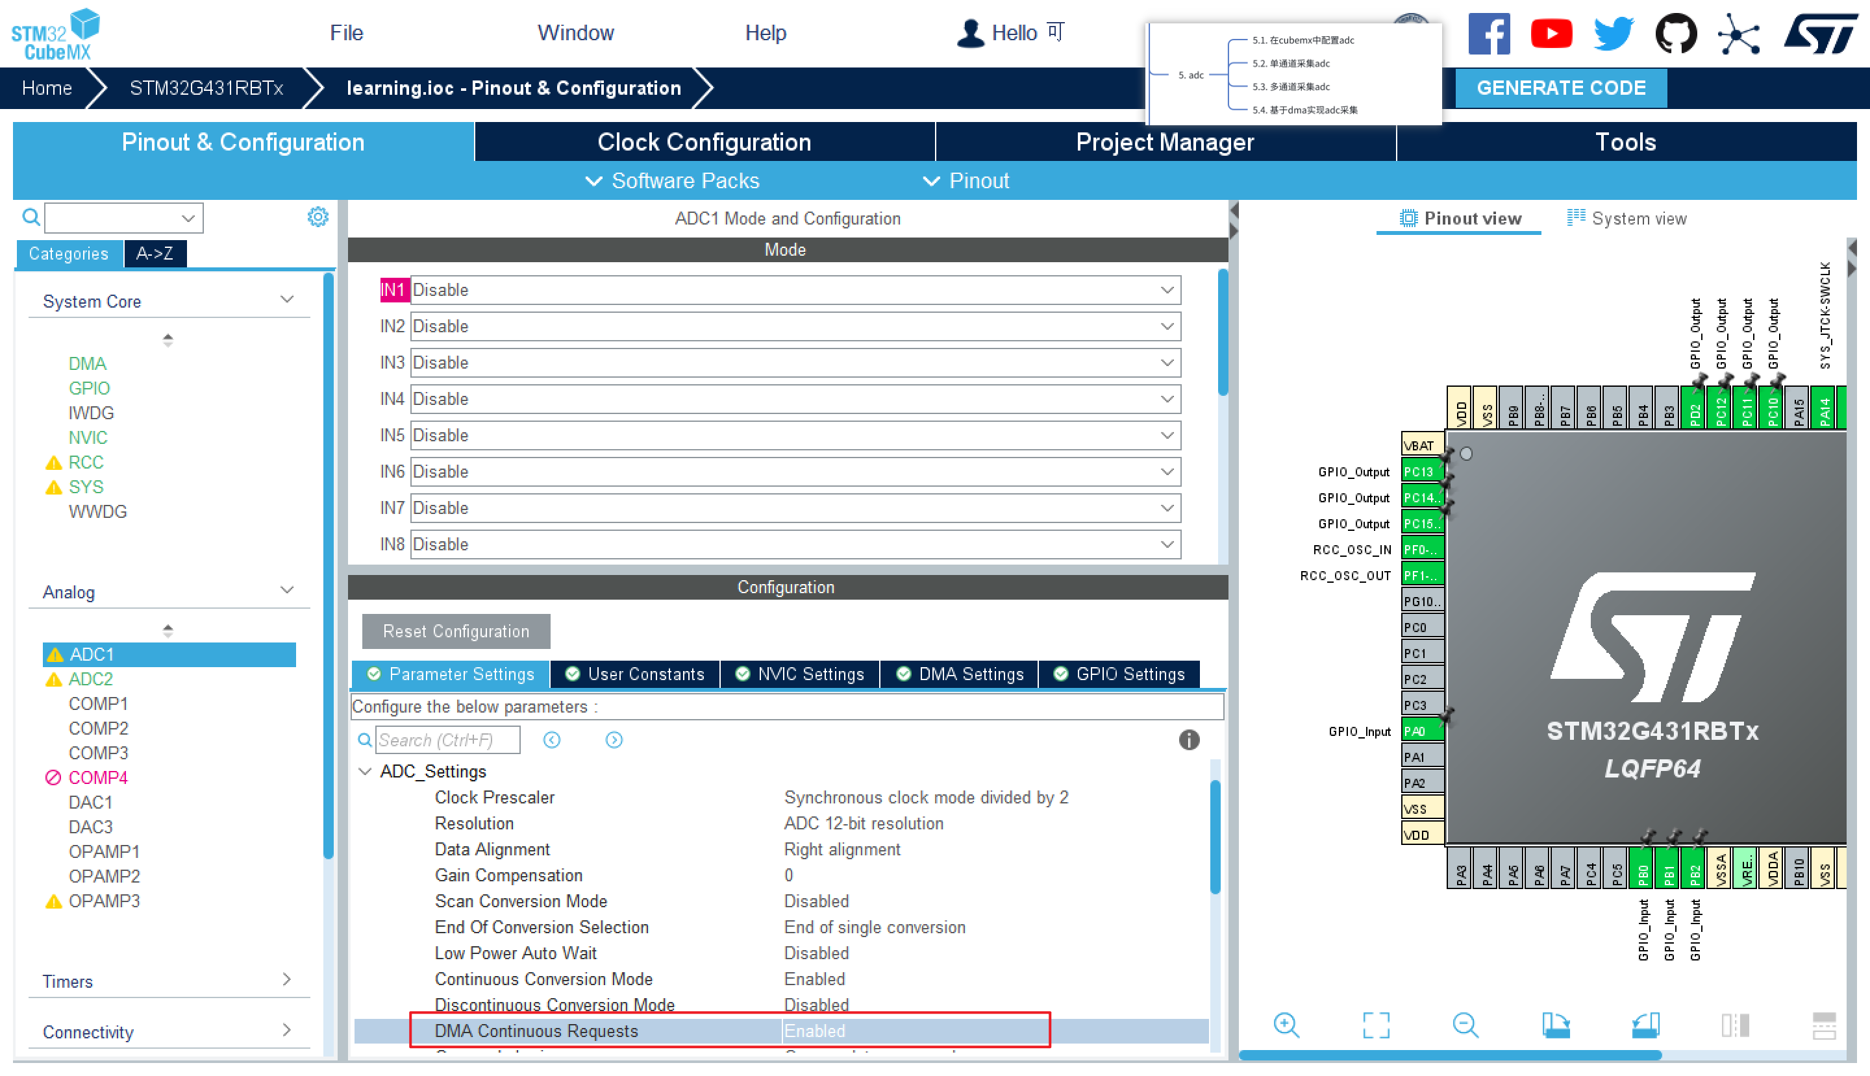The image size is (1870, 1076).
Task: Click the zoom in icon in pinout view
Action: coord(1286,1025)
